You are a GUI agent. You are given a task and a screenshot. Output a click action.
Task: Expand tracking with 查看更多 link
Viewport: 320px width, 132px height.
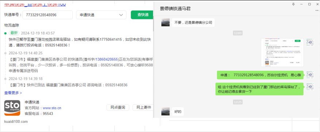click(x=13, y=93)
